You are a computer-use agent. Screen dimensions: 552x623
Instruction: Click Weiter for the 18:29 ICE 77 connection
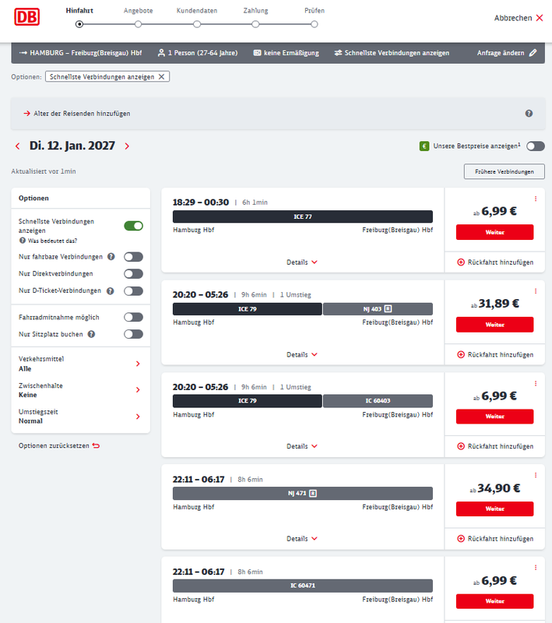[x=494, y=232]
